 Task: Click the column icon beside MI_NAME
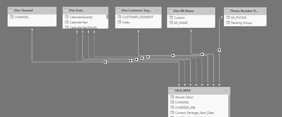coord(171,23)
